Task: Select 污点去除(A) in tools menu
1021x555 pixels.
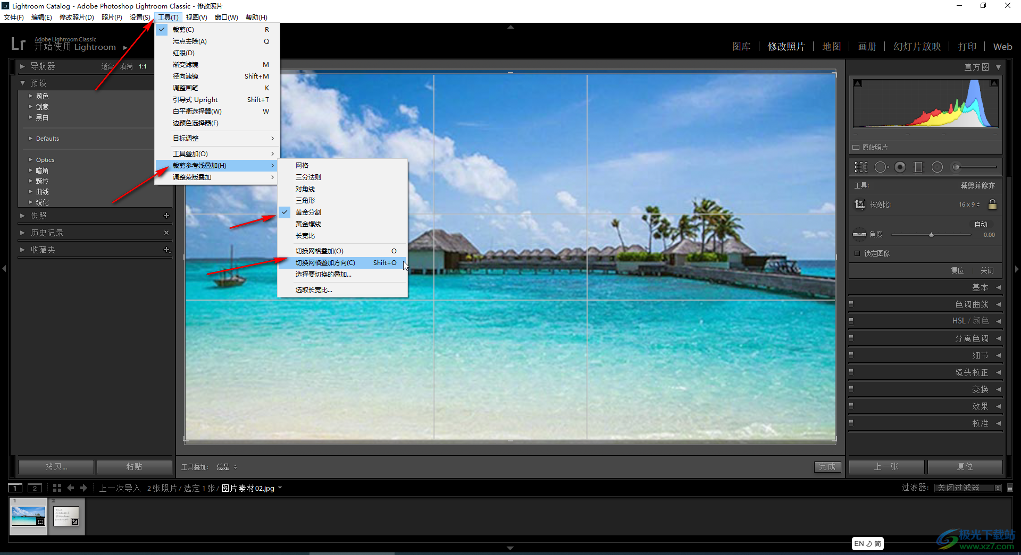Action: click(217, 41)
